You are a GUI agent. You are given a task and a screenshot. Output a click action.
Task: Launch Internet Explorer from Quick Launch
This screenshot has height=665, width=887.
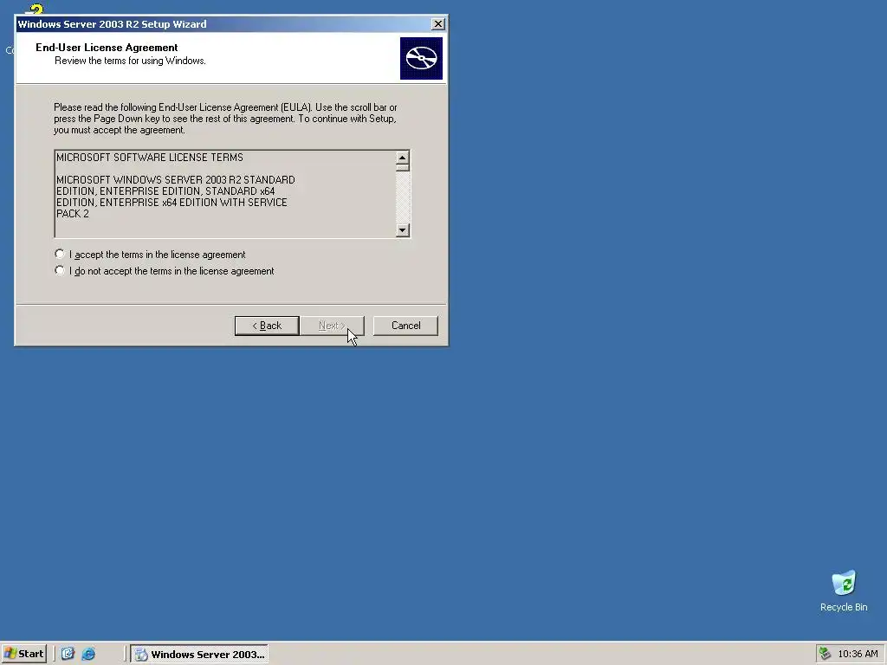(x=88, y=654)
